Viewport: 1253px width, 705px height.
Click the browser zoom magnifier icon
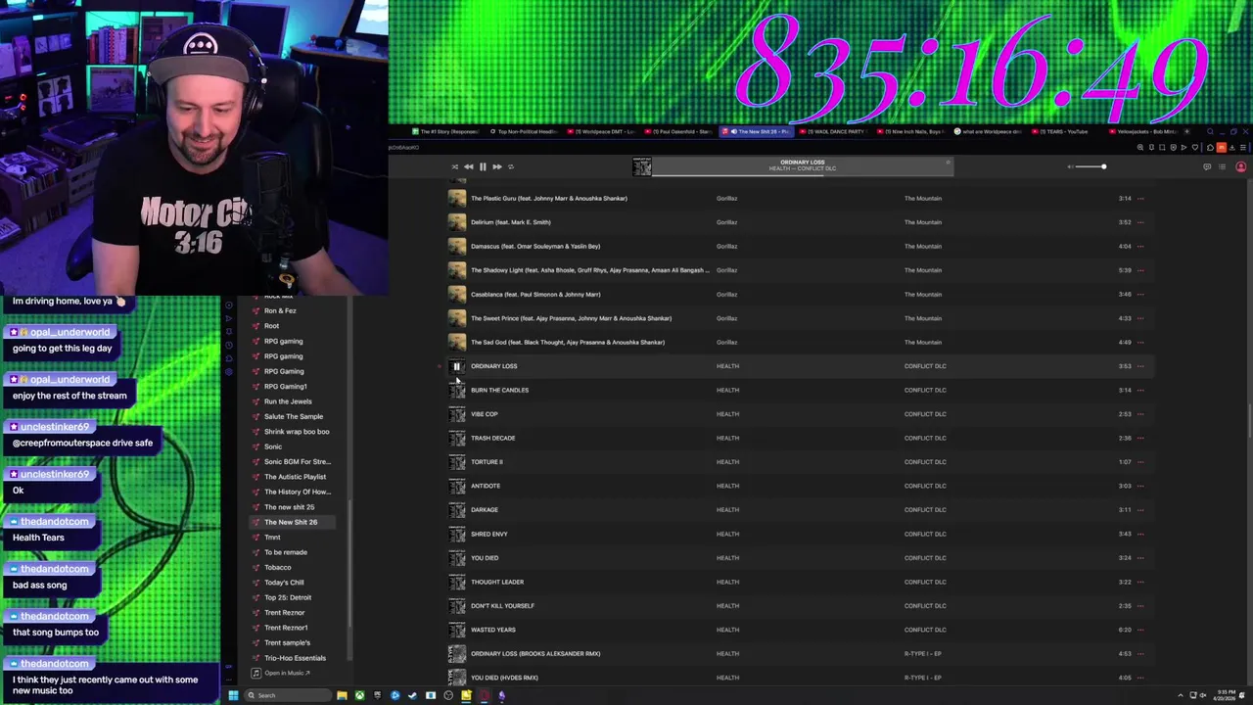point(1140,148)
